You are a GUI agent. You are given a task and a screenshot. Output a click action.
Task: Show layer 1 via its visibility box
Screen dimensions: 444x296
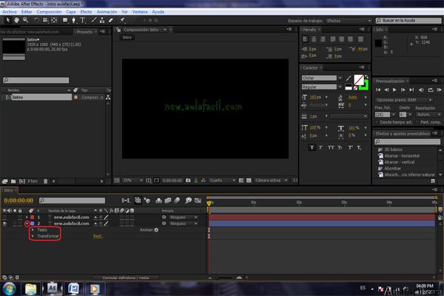point(4,218)
